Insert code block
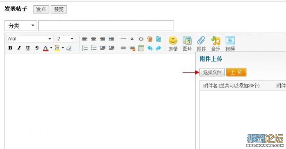This screenshot has height=149, width=286. click(x=141, y=39)
